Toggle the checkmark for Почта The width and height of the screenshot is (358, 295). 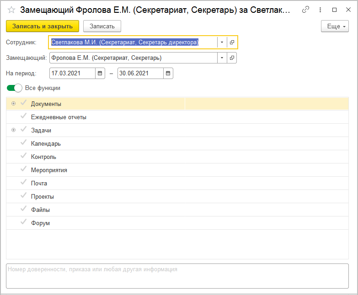[x=23, y=182]
